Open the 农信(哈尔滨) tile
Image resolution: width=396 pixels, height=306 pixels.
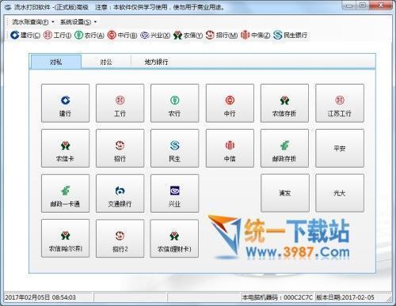point(65,238)
